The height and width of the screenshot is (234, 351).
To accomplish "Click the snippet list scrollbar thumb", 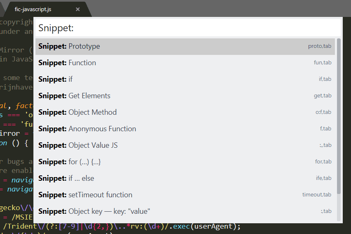I will tap(339, 116).
